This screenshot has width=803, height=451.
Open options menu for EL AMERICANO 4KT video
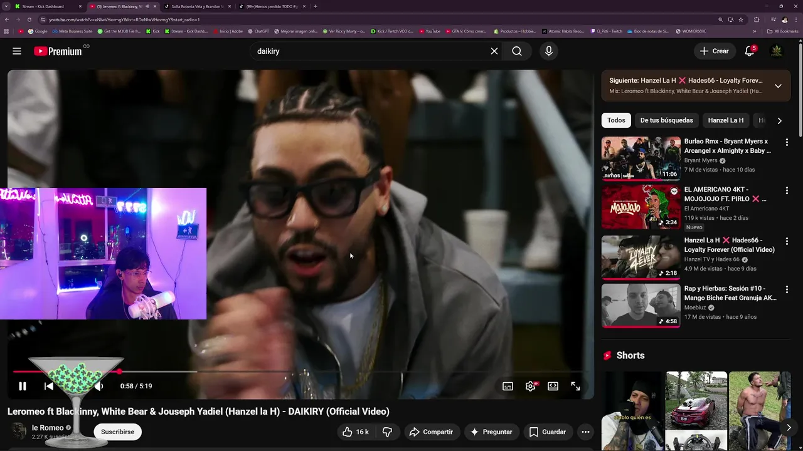click(787, 190)
